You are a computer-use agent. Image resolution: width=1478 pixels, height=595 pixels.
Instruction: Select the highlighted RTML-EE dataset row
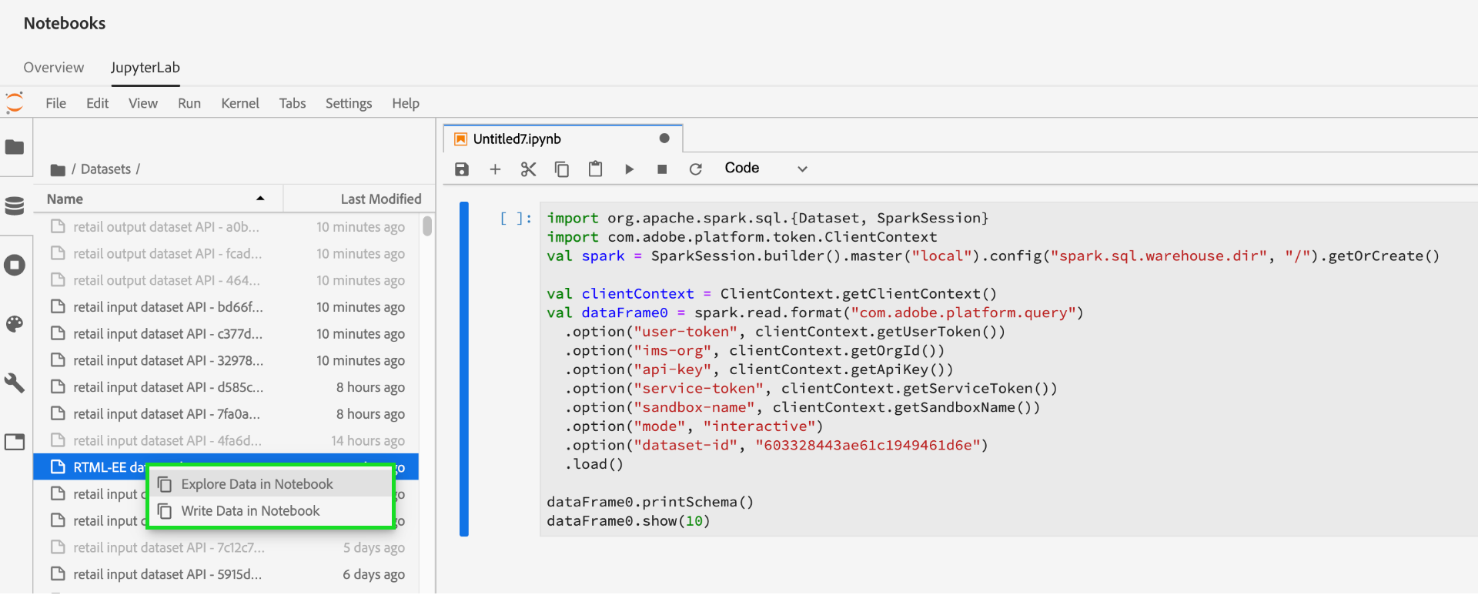click(x=226, y=467)
